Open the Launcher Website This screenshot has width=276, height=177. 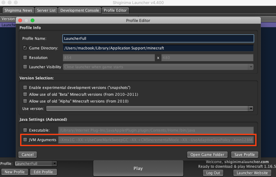(252, 173)
